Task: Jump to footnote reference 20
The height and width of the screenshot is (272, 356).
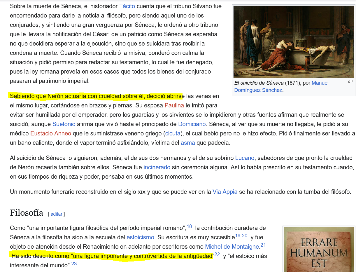Action: (245, 236)
